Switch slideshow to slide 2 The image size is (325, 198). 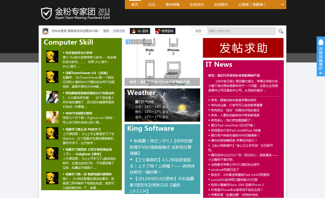[x=134, y=42]
